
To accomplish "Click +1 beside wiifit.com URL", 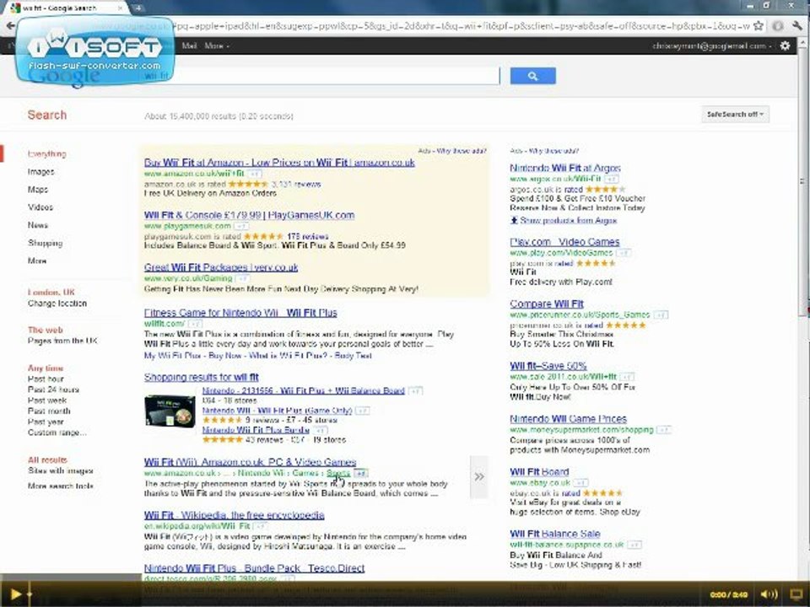I will [195, 324].
